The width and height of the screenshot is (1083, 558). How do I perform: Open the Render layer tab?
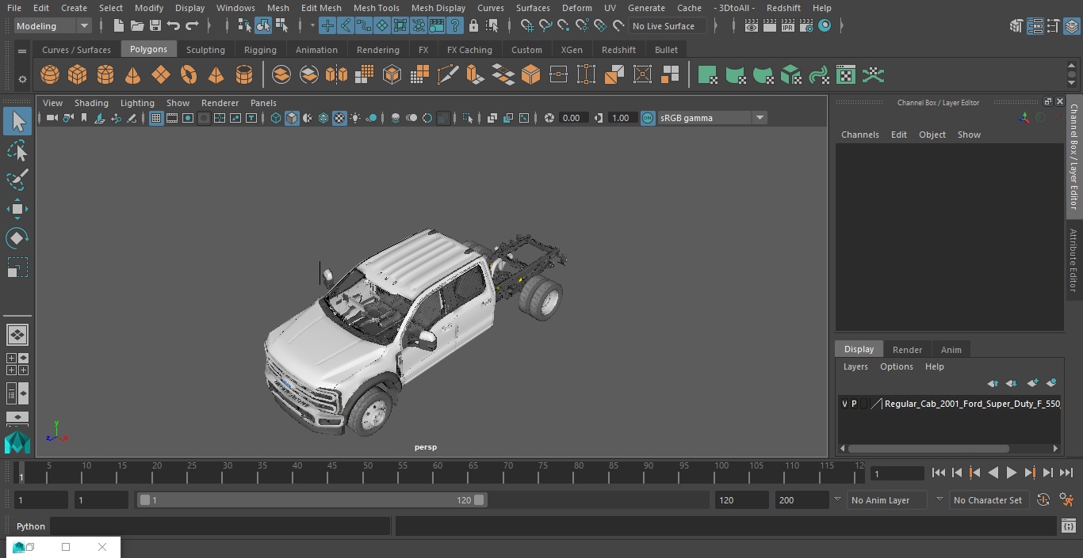point(907,349)
